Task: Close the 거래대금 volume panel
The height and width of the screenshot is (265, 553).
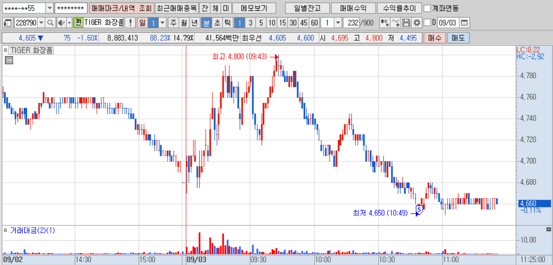Action: tap(549, 229)
